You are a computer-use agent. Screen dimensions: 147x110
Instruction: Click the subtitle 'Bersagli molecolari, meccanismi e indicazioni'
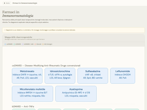coord(25,39)
